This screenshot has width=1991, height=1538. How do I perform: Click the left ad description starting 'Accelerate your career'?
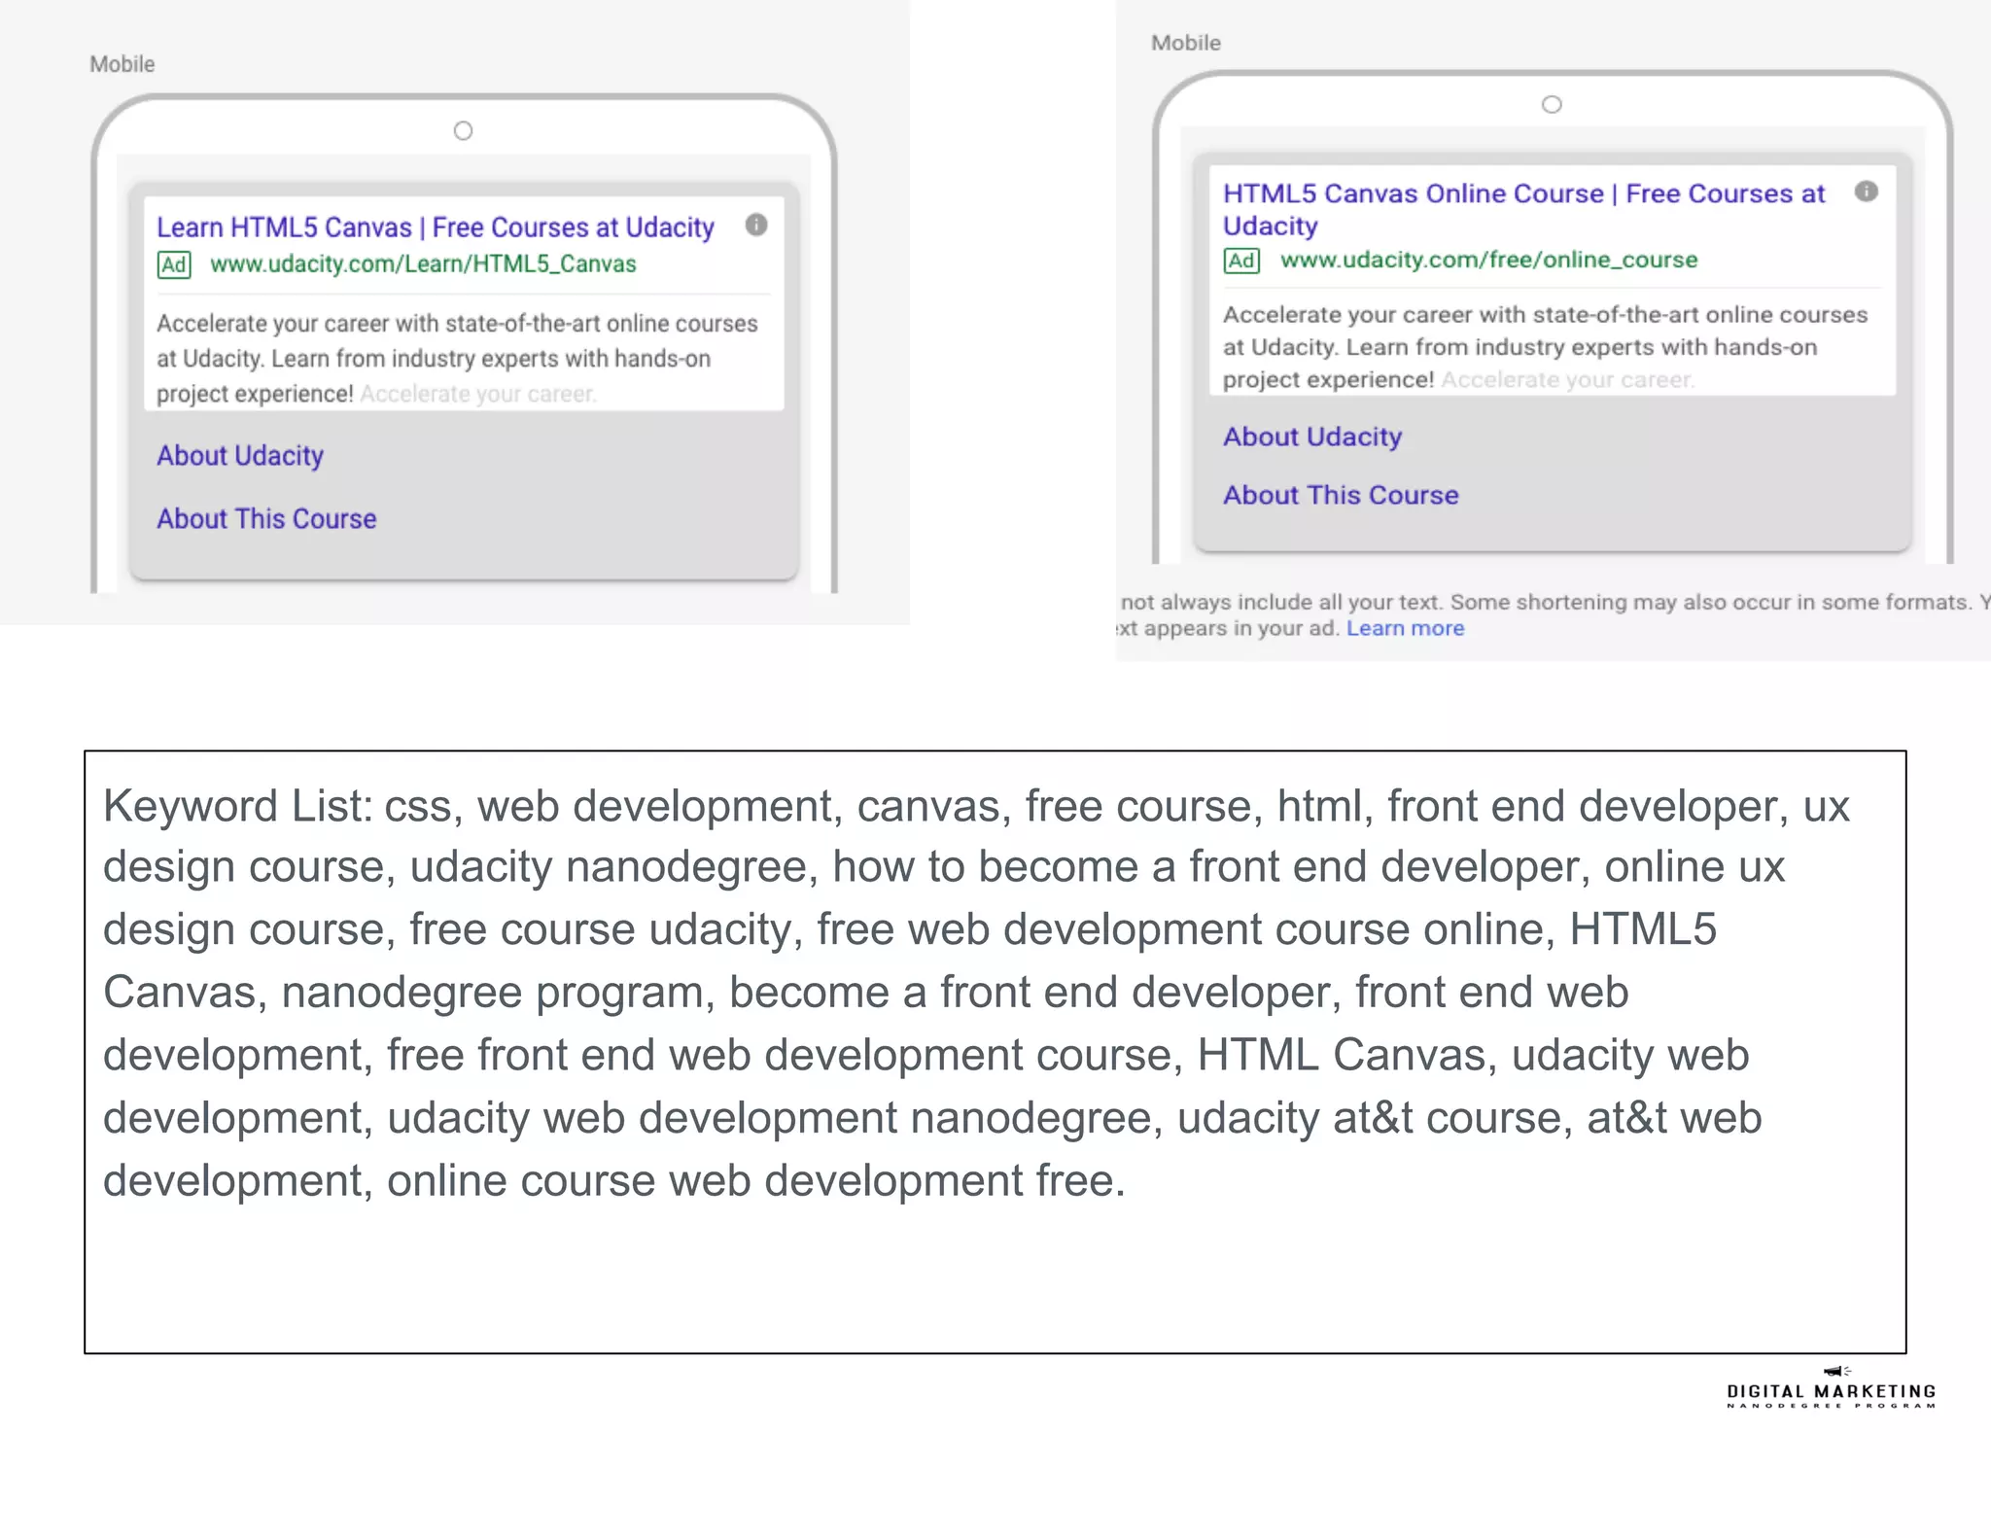[x=457, y=359]
